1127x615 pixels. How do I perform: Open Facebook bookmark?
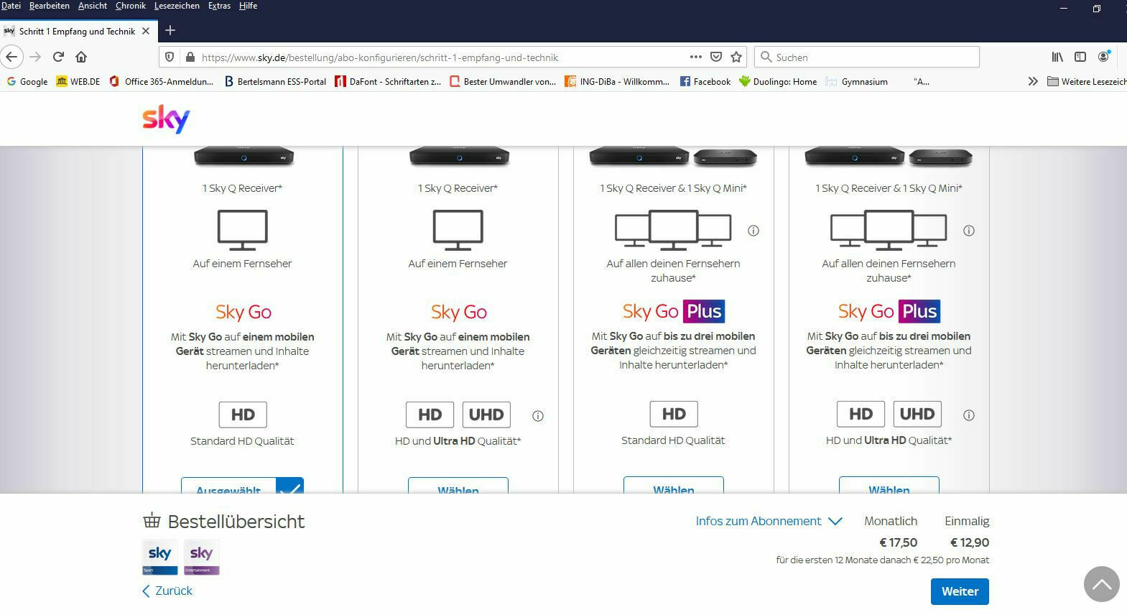click(705, 81)
